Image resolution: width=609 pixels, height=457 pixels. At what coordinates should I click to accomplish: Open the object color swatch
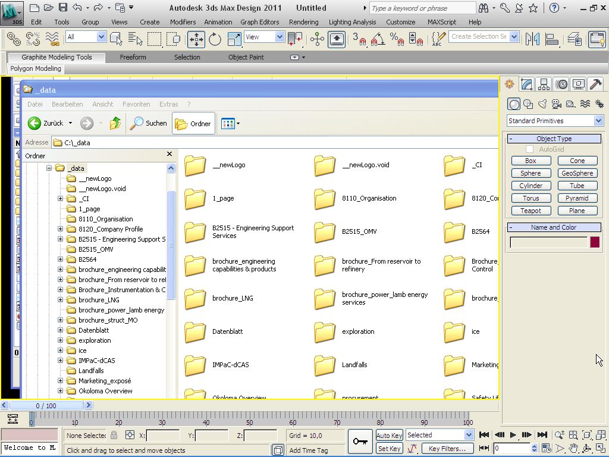[595, 242]
